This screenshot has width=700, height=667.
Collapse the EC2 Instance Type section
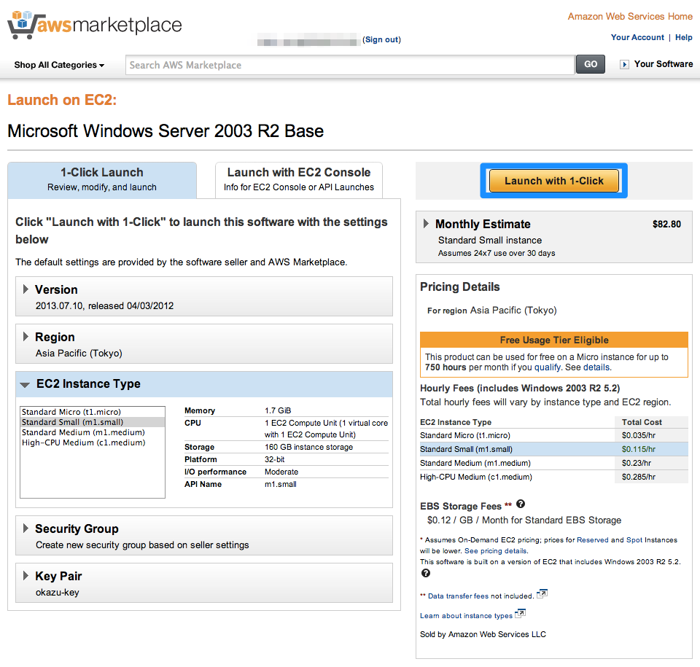pyautogui.click(x=24, y=384)
